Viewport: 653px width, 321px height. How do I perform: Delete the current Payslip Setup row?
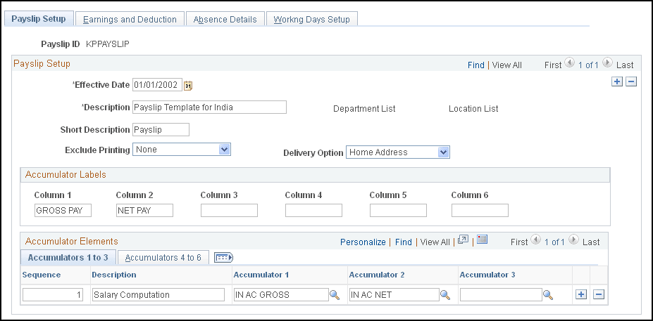click(x=631, y=81)
